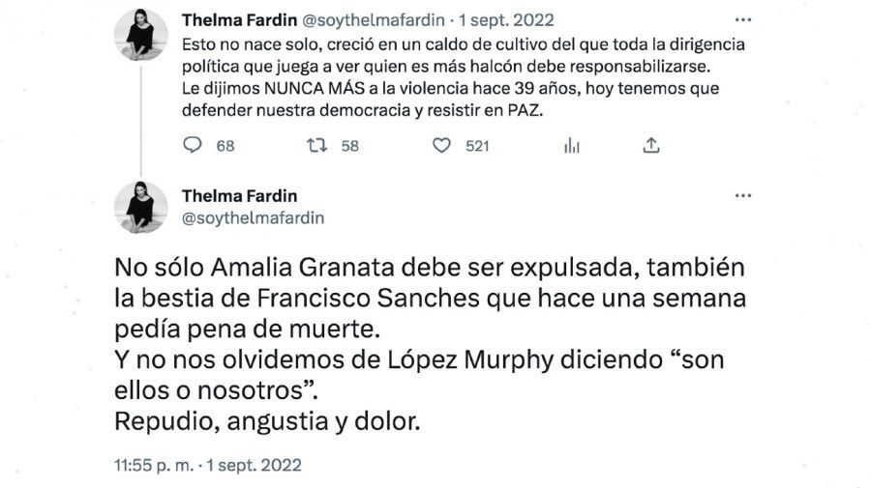Click the reply speech bubble icon
Screen dimensions: 871x488
(x=193, y=146)
